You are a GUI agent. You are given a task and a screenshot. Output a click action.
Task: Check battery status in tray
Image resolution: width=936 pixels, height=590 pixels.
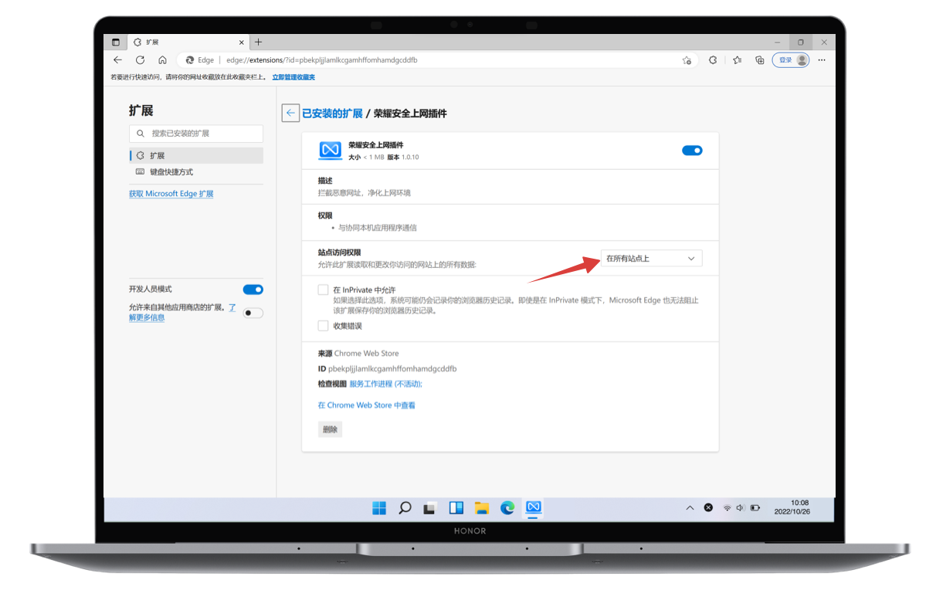point(755,508)
